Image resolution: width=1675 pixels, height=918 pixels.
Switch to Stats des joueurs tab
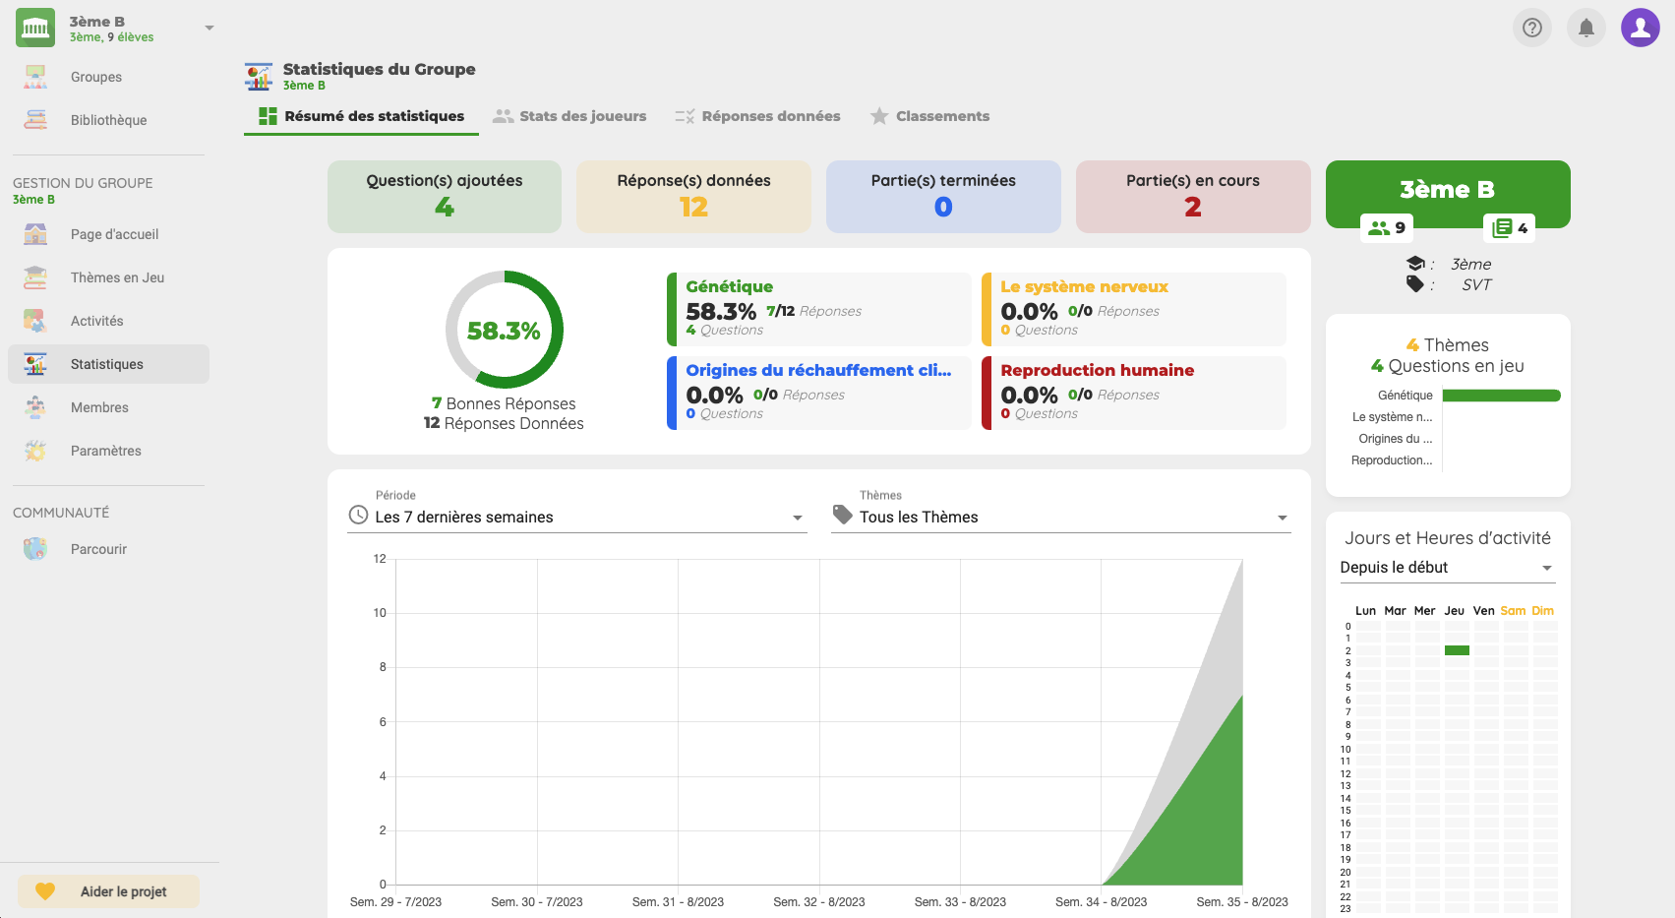569,116
